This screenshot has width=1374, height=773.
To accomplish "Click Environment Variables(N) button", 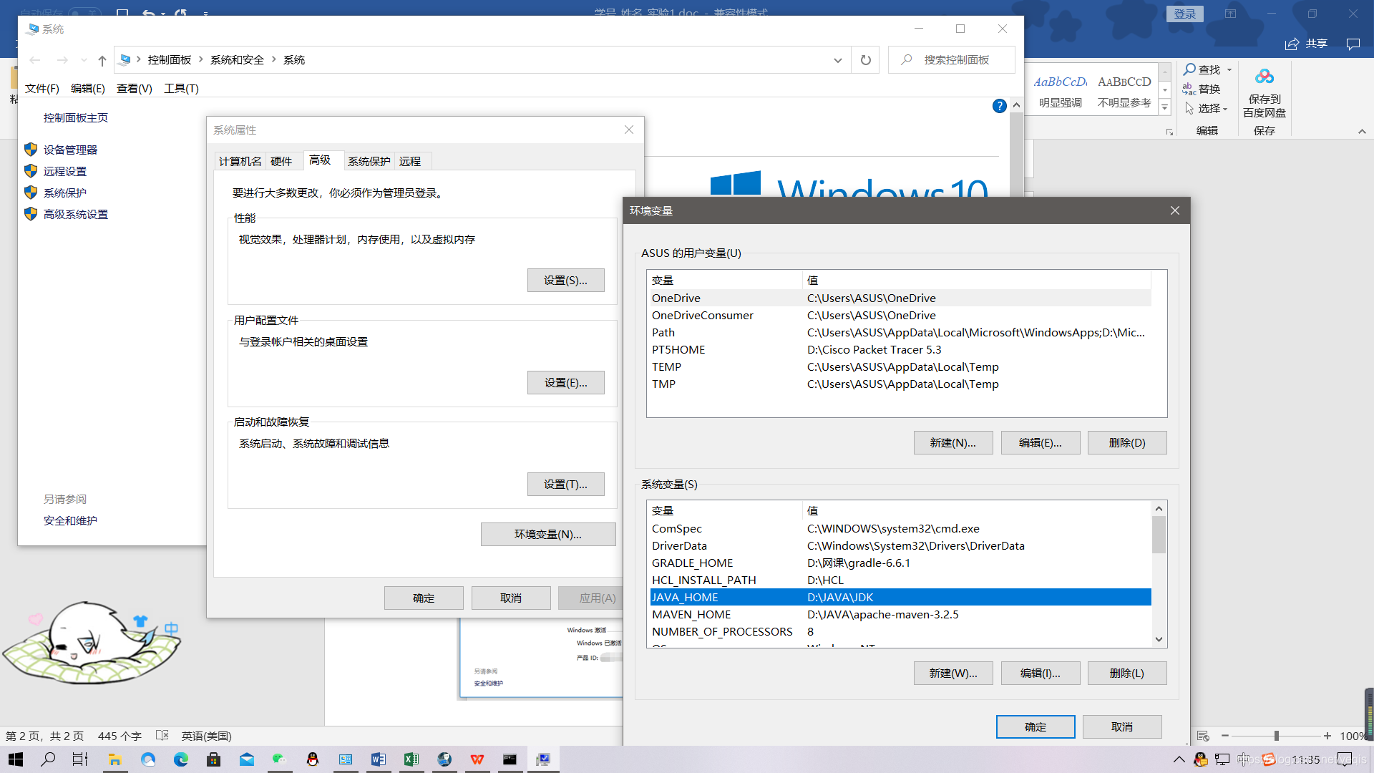I will pyautogui.click(x=547, y=534).
